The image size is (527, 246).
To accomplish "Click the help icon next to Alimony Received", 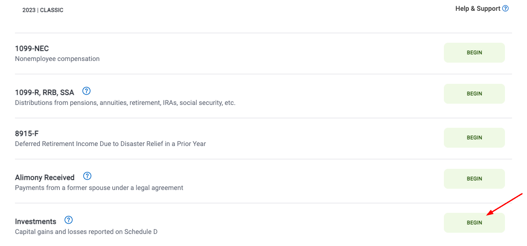I will point(87,176).
